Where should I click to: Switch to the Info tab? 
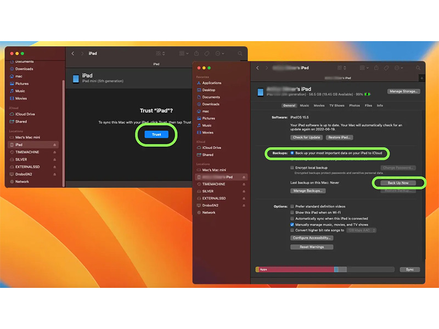(x=380, y=105)
